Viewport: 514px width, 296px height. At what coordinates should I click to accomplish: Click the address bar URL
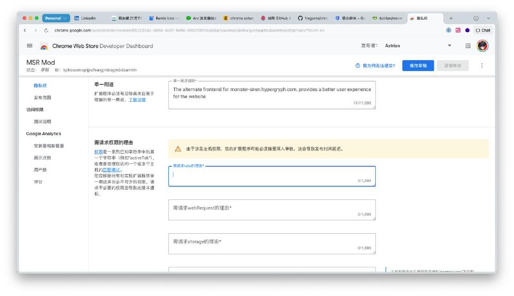click(x=190, y=30)
